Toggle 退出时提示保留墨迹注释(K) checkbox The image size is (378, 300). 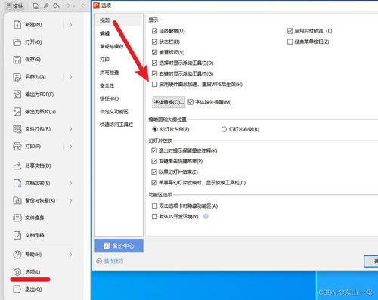click(x=154, y=150)
